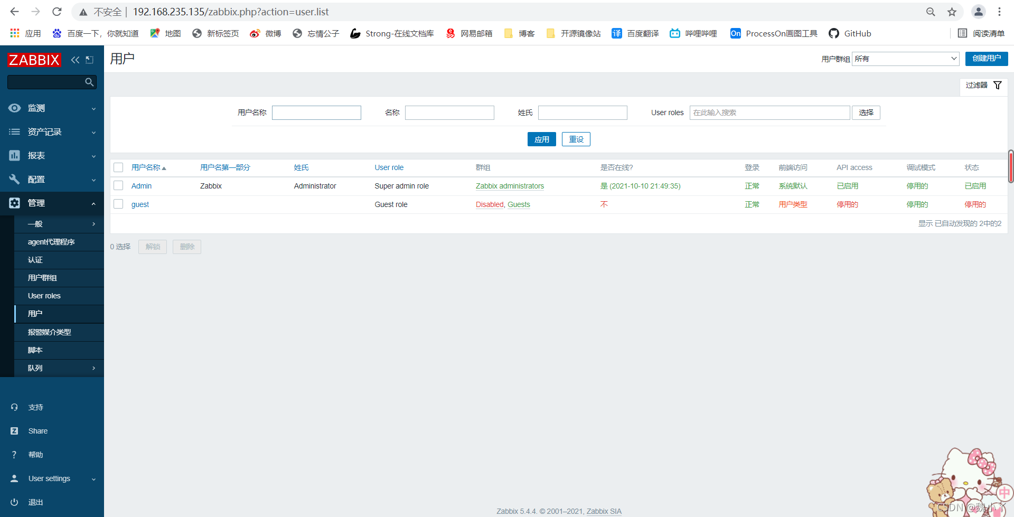1014x517 pixels.
Task: Open the 阅读清单 reading list
Action: [x=981, y=33]
